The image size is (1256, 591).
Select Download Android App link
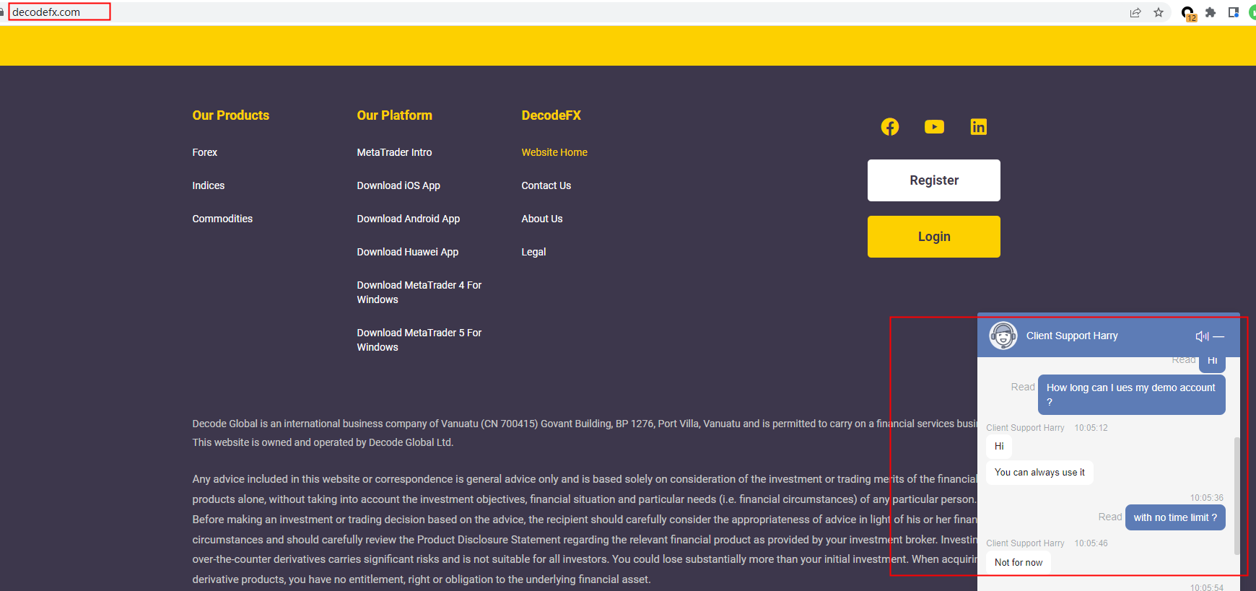(x=408, y=219)
